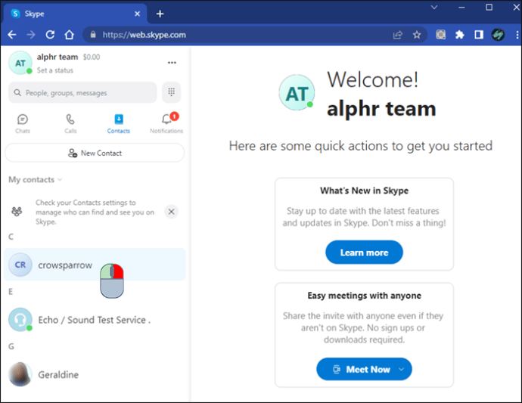Reload the Skype web page
The image size is (522, 403).
50,35
